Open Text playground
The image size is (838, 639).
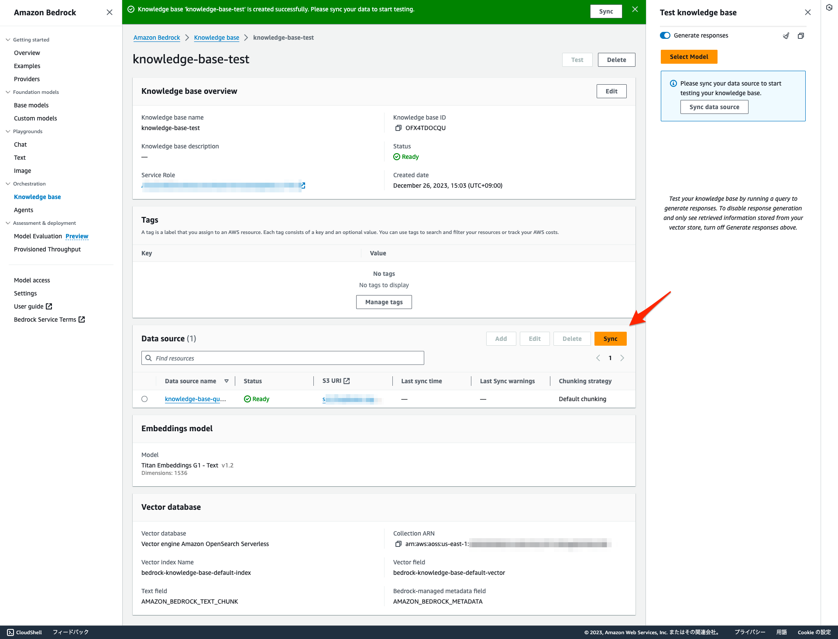pyautogui.click(x=20, y=158)
